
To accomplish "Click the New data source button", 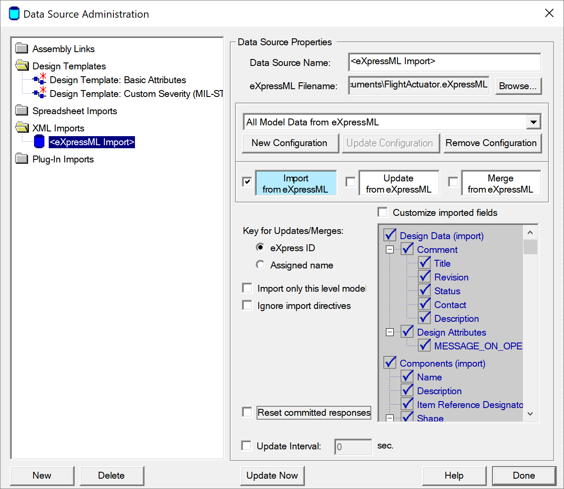I will click(x=42, y=476).
